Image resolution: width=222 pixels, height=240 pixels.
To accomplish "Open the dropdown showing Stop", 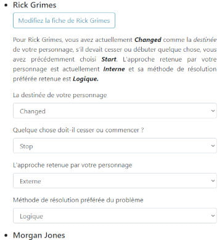I will click(x=115, y=146).
